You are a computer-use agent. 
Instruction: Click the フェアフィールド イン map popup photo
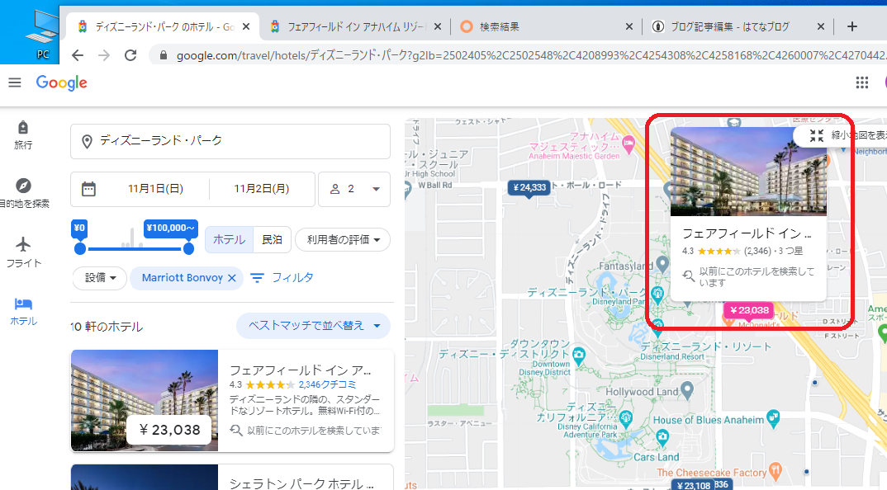748,172
